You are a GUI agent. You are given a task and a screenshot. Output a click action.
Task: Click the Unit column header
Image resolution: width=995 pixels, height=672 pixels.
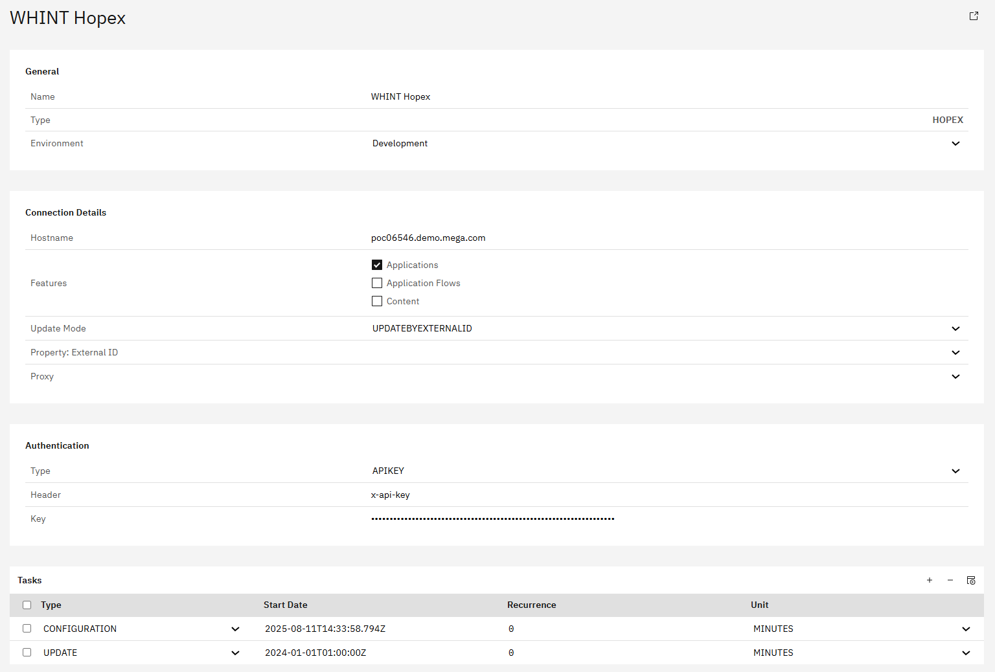pyautogui.click(x=760, y=605)
